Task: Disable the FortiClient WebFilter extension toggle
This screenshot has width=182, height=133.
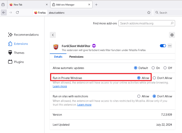Action: click(x=163, y=46)
